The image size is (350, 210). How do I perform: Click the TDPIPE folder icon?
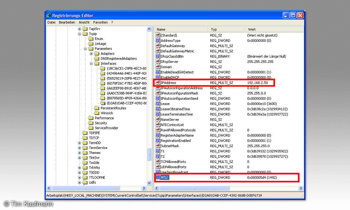click(85, 133)
